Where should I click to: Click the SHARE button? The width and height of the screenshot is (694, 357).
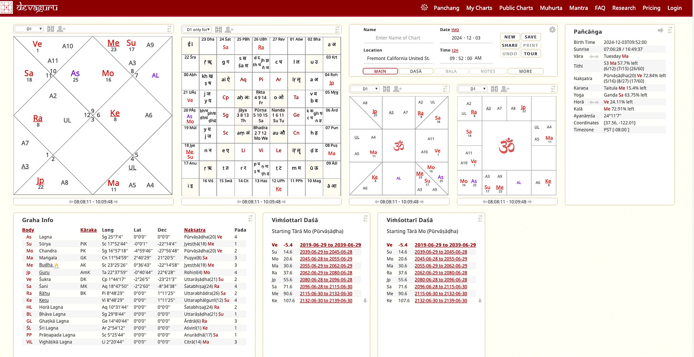point(510,45)
